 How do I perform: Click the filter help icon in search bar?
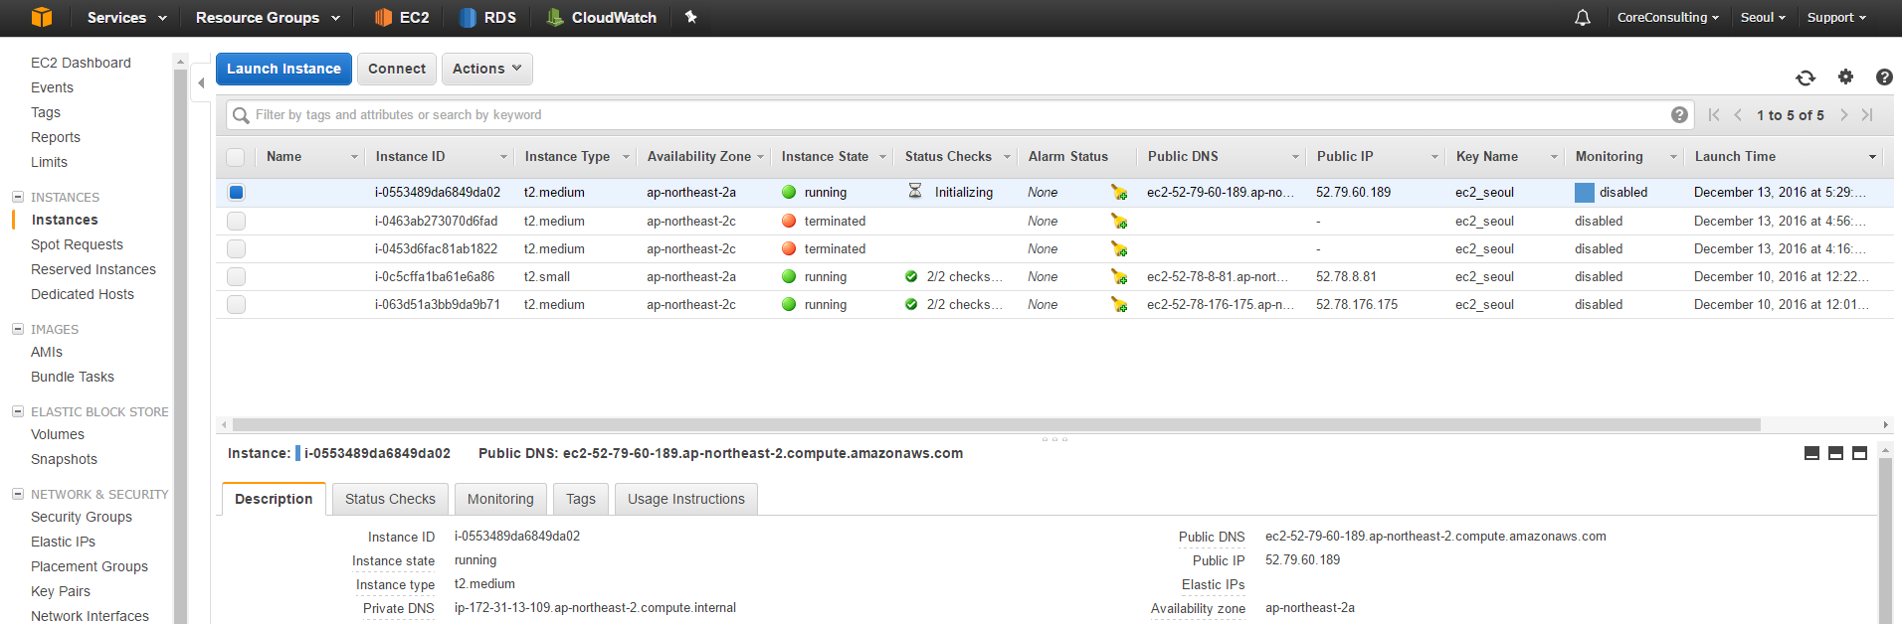tap(1679, 114)
